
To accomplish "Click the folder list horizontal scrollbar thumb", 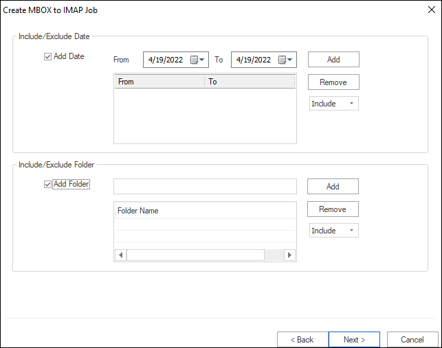I will tap(195, 255).
